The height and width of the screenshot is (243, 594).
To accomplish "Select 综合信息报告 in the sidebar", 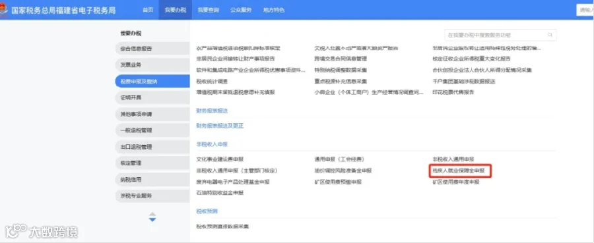I will coord(152,48).
